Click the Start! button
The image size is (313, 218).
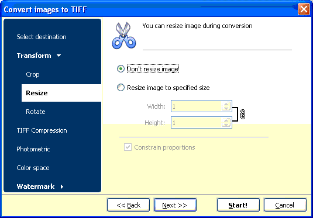(238, 205)
